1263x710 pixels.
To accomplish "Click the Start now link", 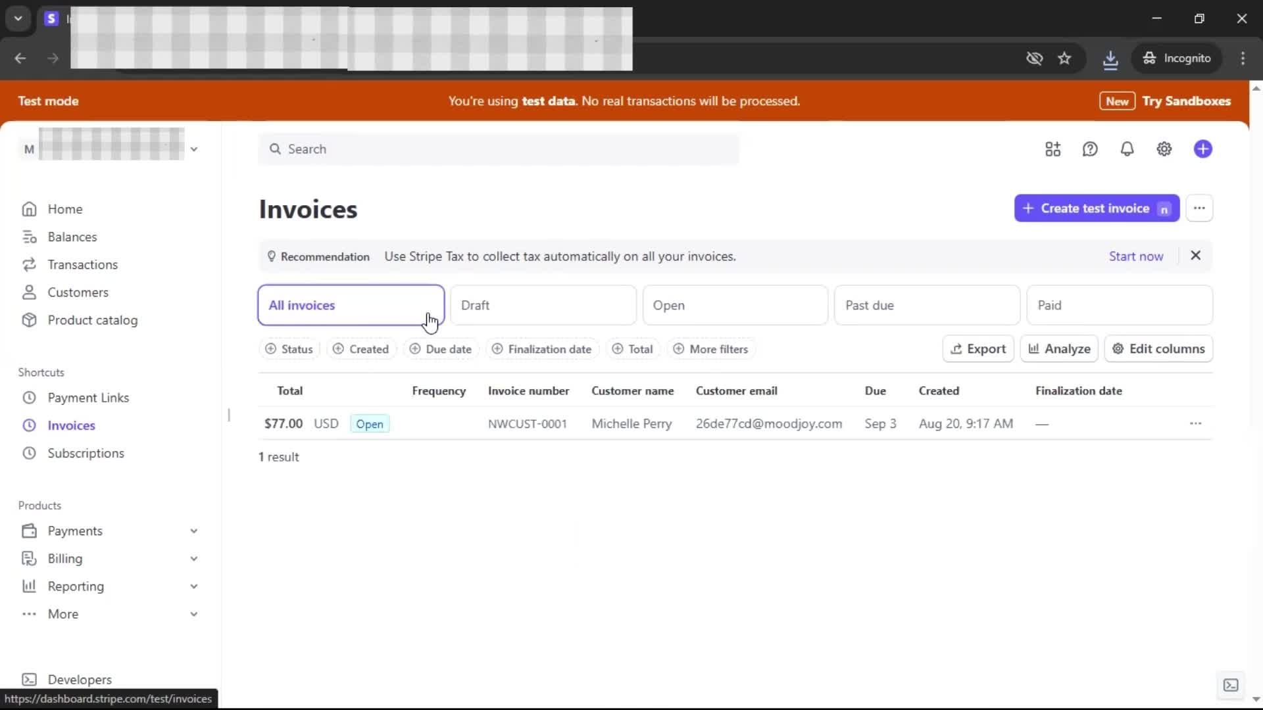I will pyautogui.click(x=1135, y=256).
